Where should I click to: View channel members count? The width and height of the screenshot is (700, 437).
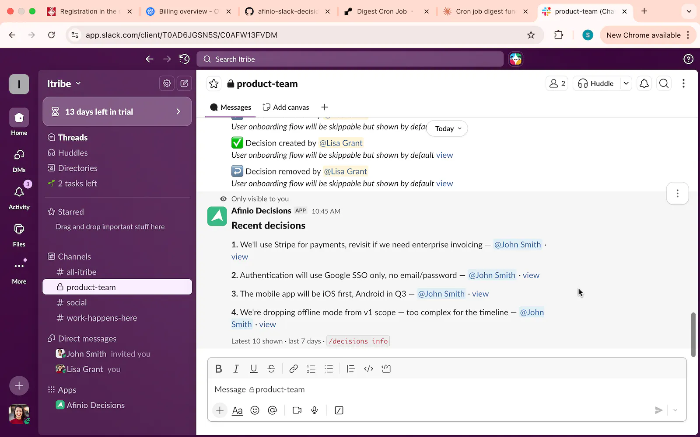click(x=557, y=83)
